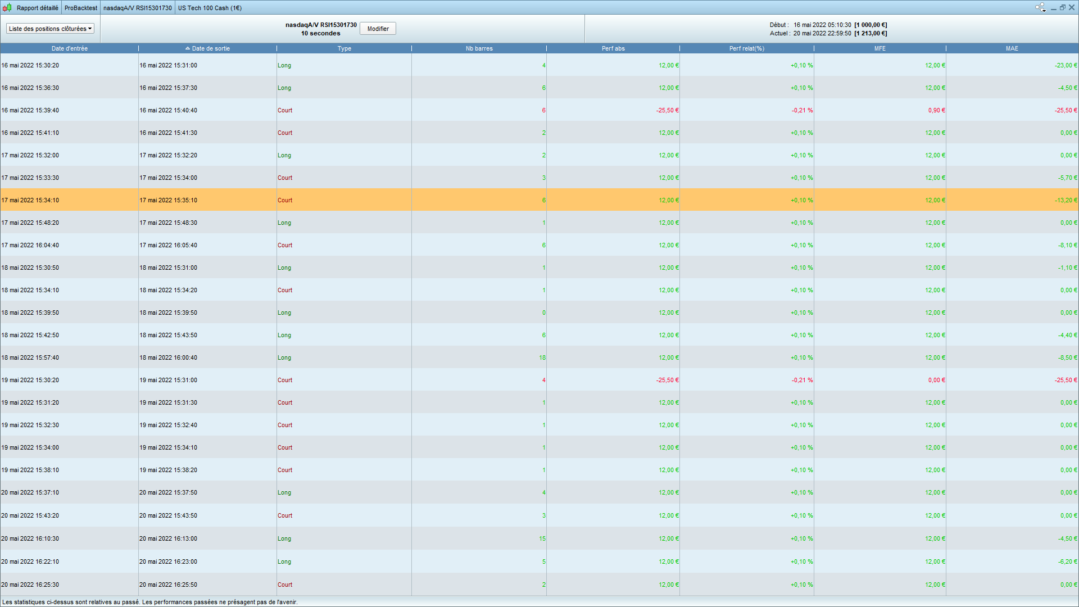The image size is (1079, 607).
Task: Sort by Nb barres column
Action: [479, 48]
